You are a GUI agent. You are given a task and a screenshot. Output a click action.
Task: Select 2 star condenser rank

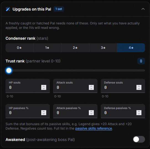click(x=75, y=48)
